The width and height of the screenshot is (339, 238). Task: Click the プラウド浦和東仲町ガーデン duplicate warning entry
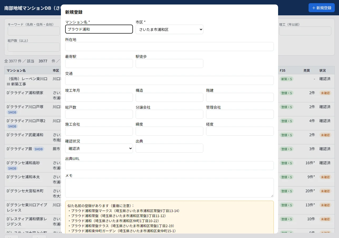[122, 231]
